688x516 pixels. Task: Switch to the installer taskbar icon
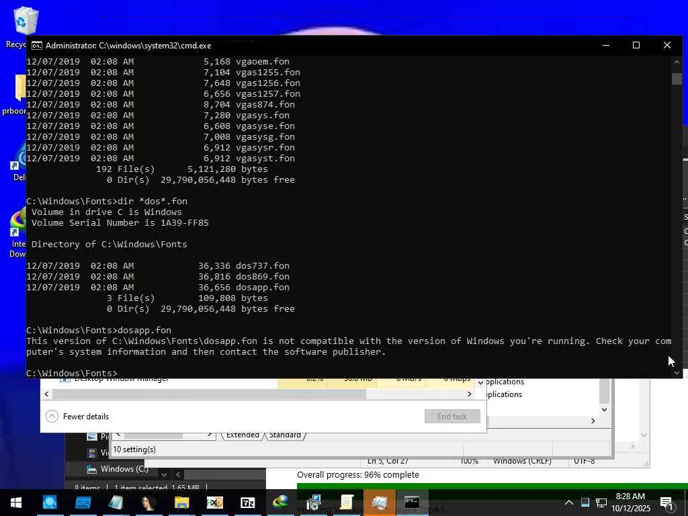point(314,503)
